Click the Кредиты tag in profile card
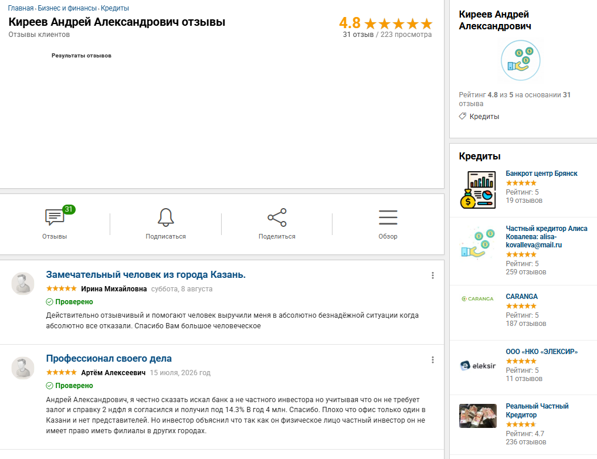Image resolution: width=597 pixels, height=459 pixels. (x=479, y=117)
